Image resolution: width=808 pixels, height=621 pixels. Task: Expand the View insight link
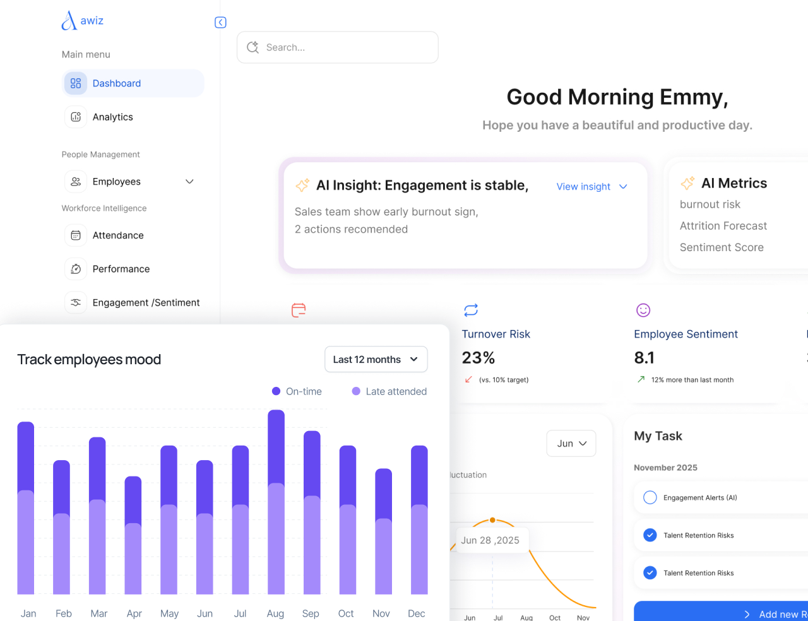591,187
